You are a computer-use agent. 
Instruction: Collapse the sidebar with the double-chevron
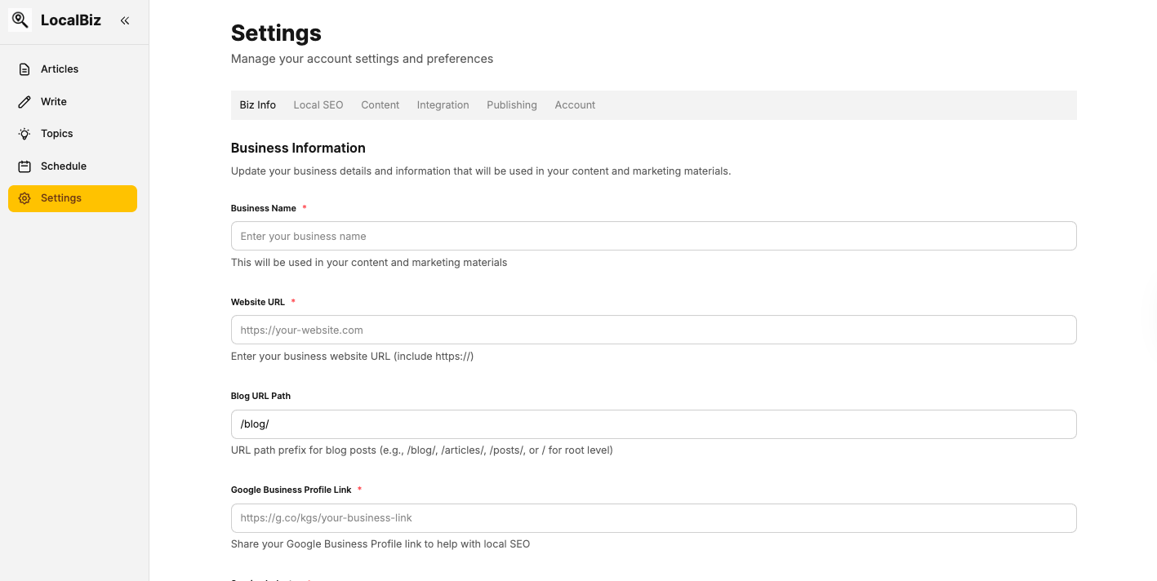pyautogui.click(x=124, y=20)
